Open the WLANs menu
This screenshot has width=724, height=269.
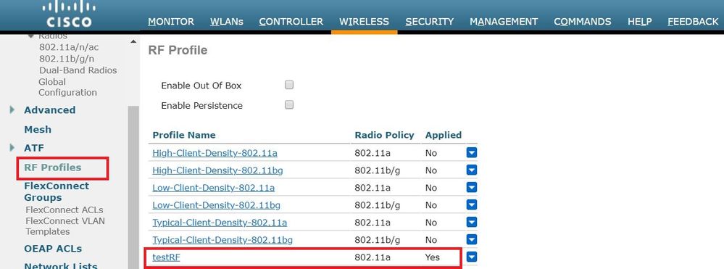point(226,22)
